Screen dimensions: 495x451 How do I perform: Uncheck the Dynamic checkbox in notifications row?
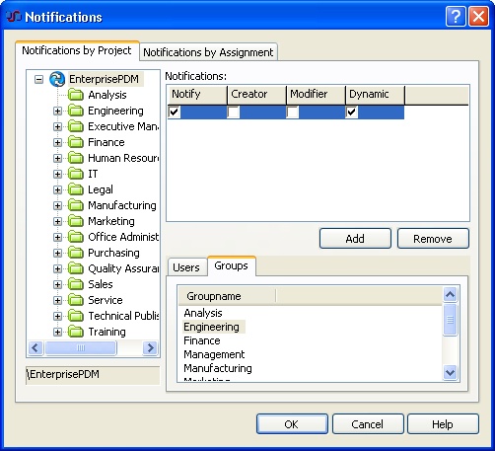coord(352,113)
